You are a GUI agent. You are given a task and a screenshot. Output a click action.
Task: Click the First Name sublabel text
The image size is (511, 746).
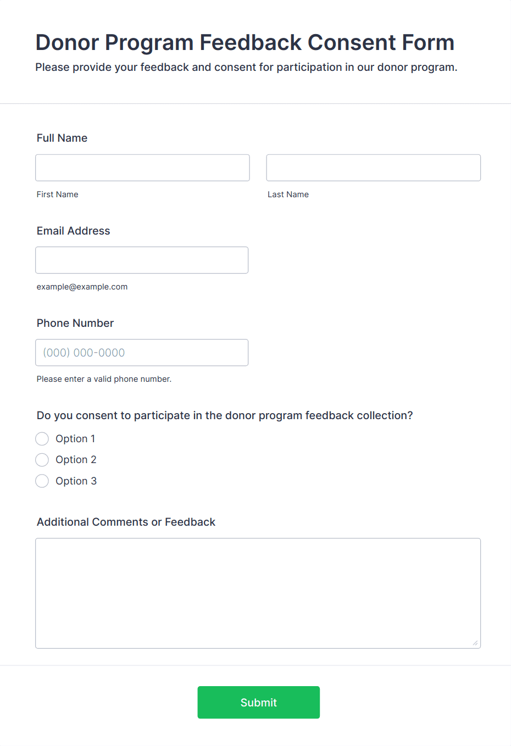point(58,194)
